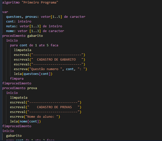Click the first 'fimprocedimento' after fimpara
Image resolution: width=162 pixels, height=141 pixels.
click(17, 83)
